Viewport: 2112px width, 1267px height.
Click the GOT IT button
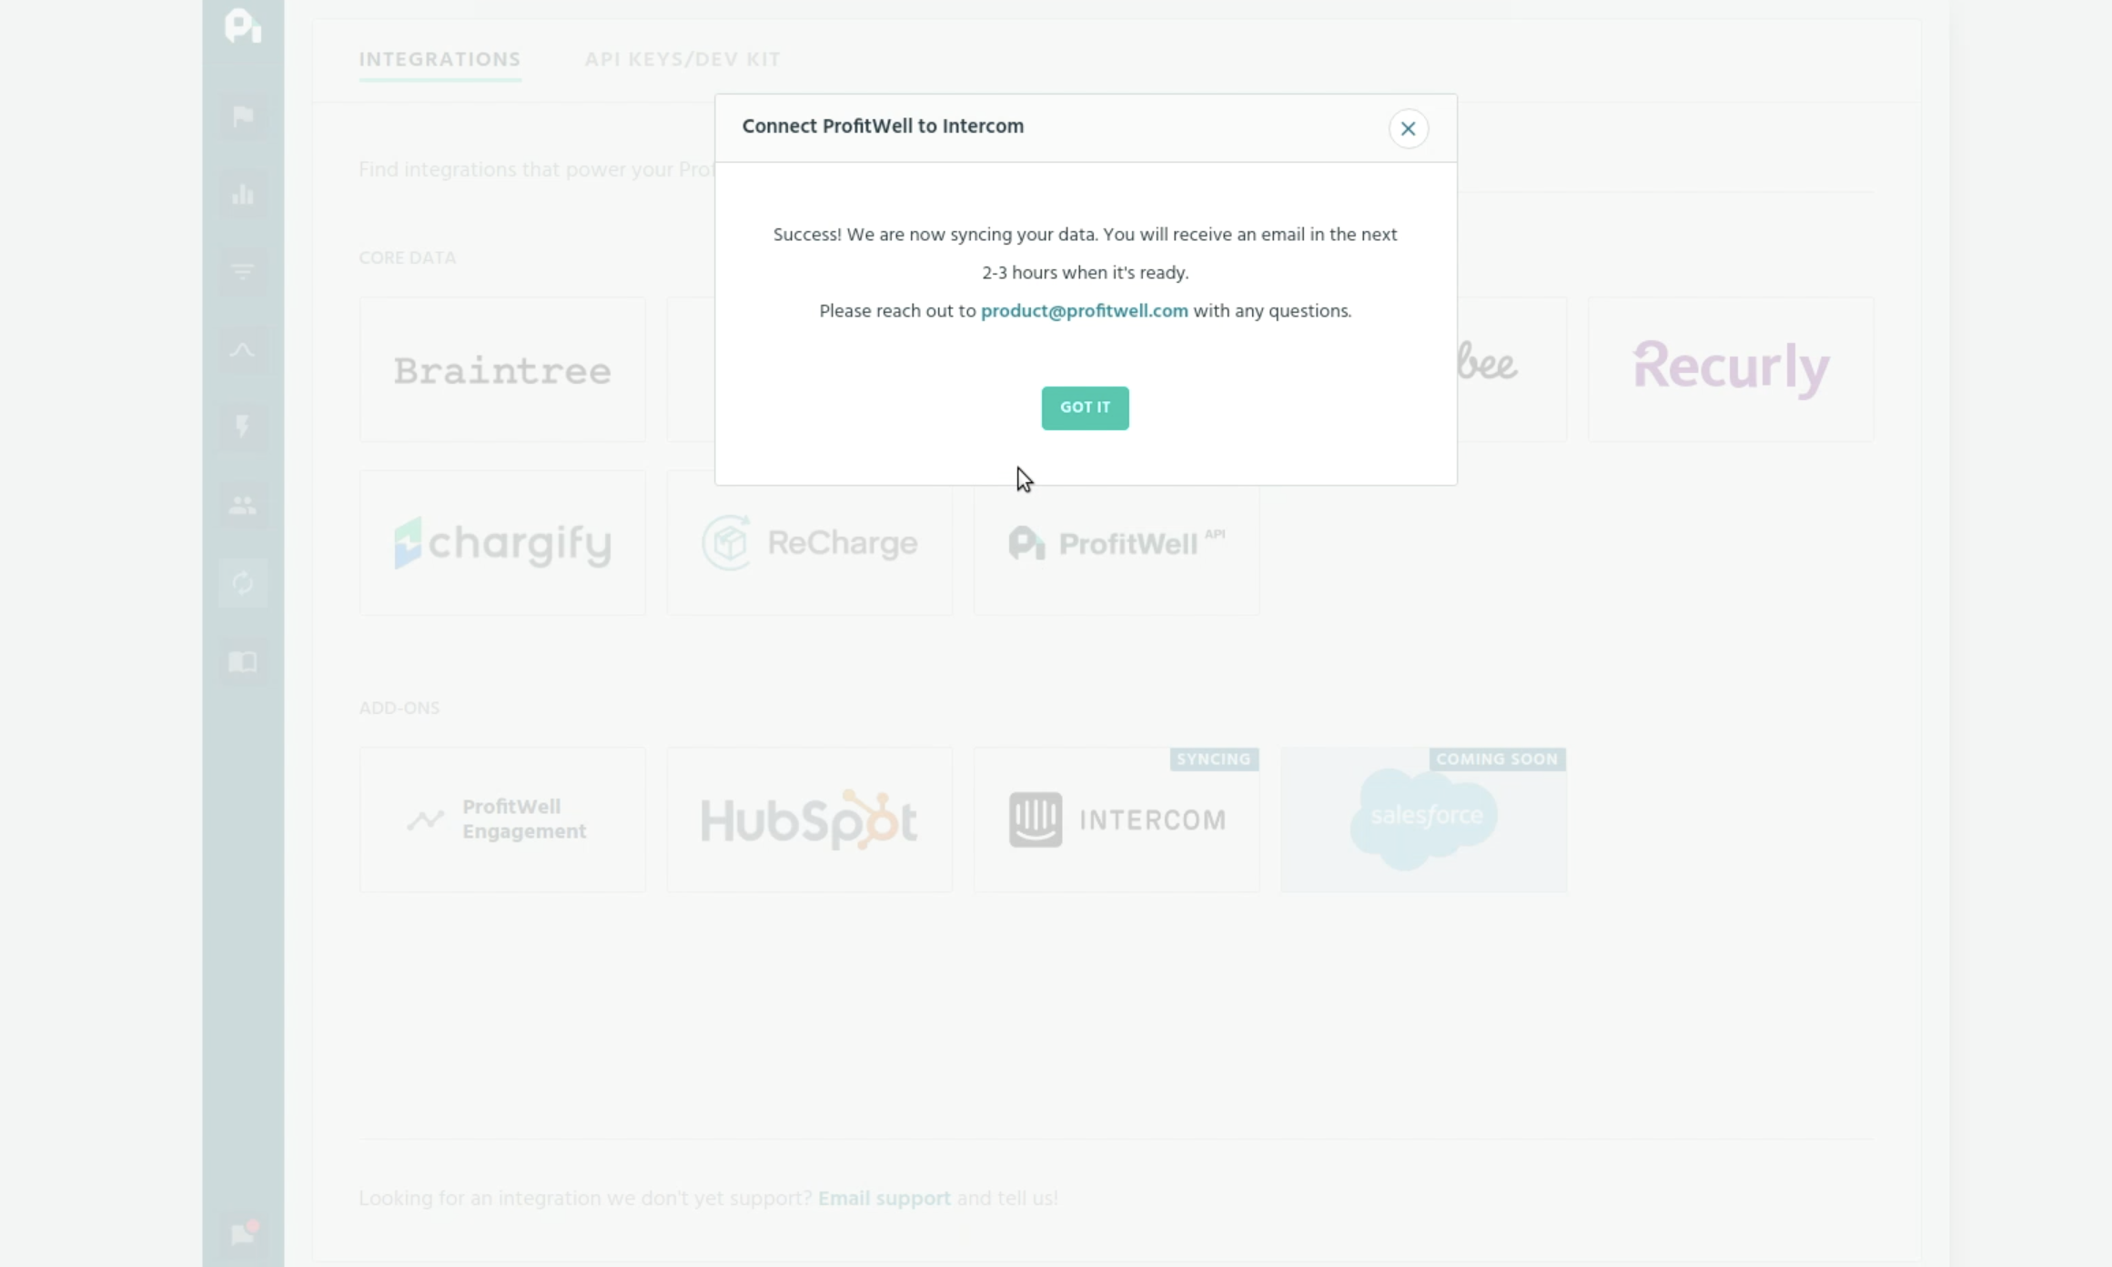[1085, 407]
